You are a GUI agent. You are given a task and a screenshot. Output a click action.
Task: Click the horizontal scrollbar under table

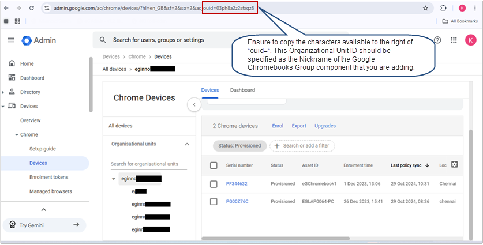[276, 238]
